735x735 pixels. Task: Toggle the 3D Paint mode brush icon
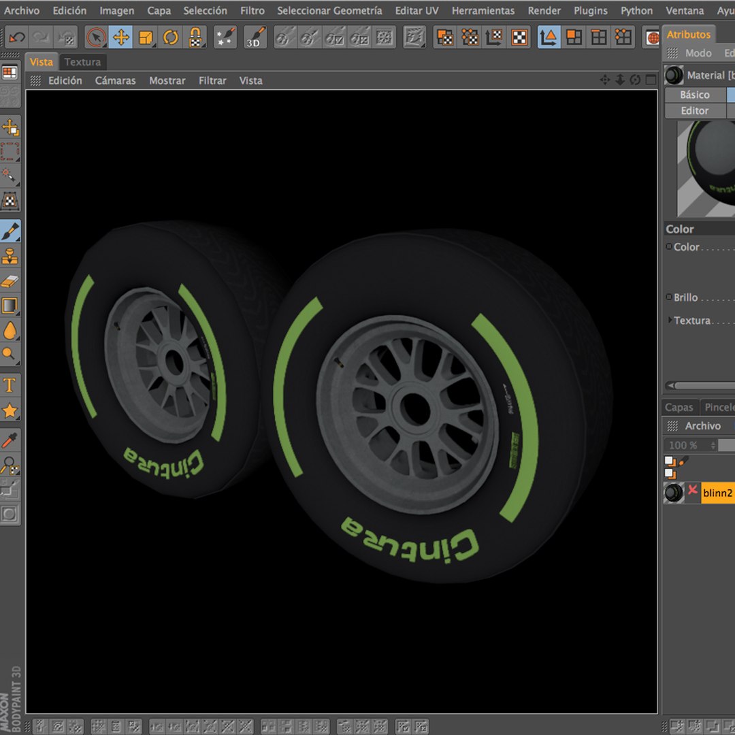pos(255,37)
